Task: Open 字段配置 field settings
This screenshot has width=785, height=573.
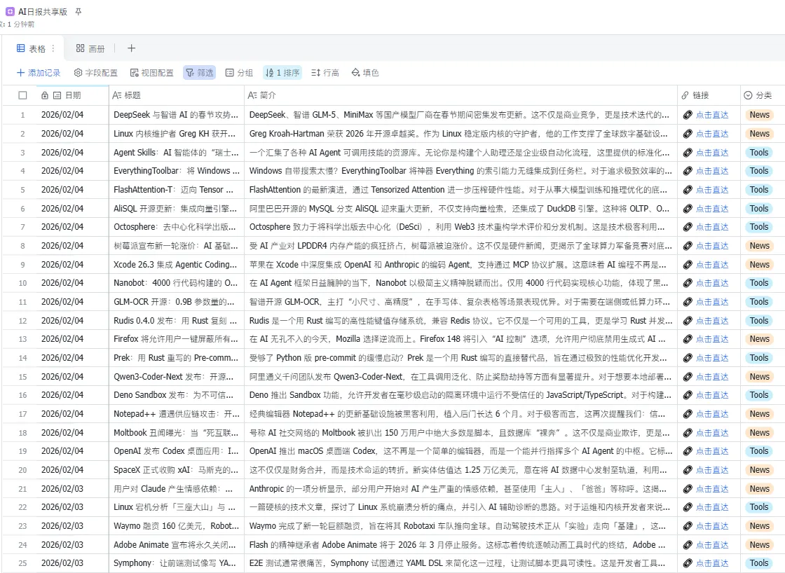Action: tap(95, 73)
